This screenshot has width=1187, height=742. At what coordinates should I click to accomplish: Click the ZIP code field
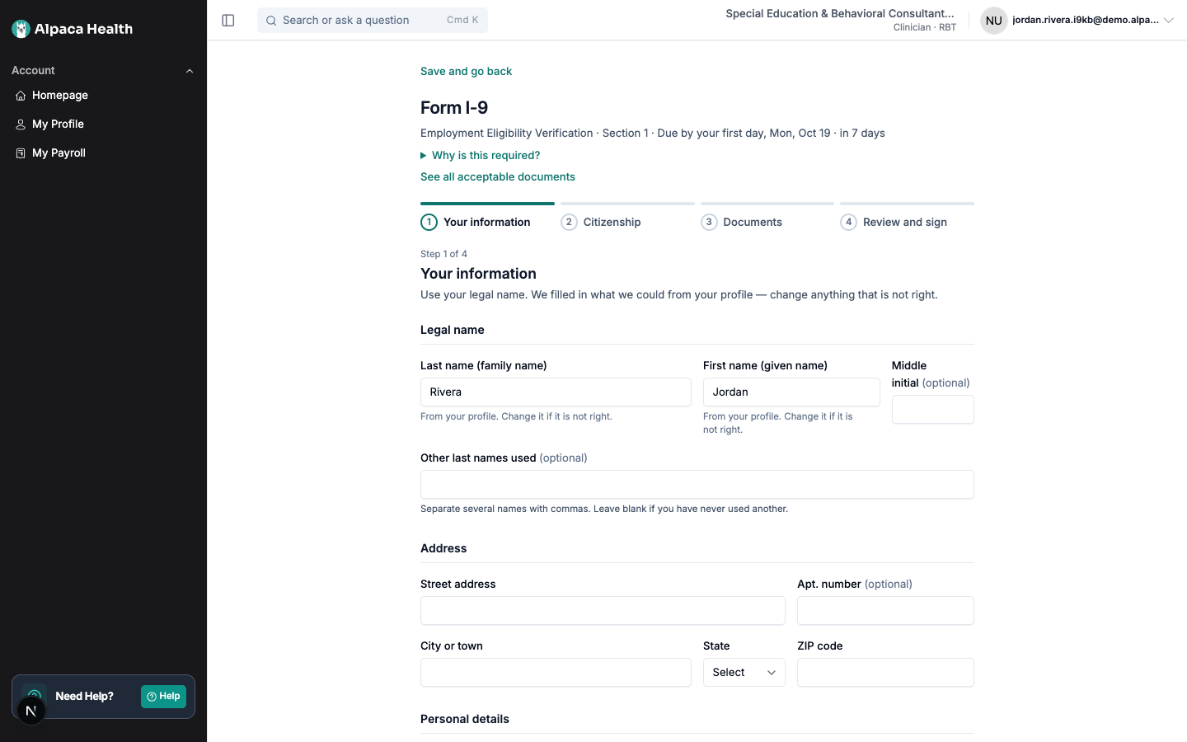(x=885, y=673)
